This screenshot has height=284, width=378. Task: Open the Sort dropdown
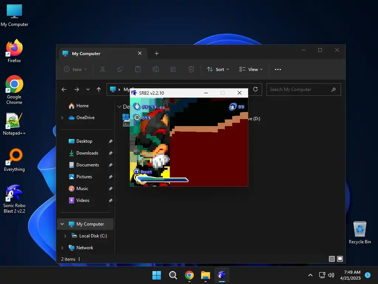[218, 69]
